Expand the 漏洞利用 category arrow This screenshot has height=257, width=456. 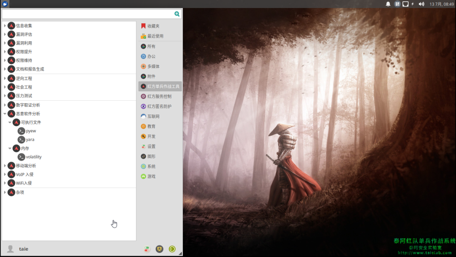[5, 43]
